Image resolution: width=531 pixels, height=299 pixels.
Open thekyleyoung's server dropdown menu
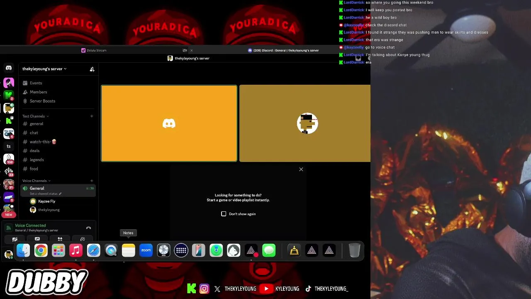(44, 69)
